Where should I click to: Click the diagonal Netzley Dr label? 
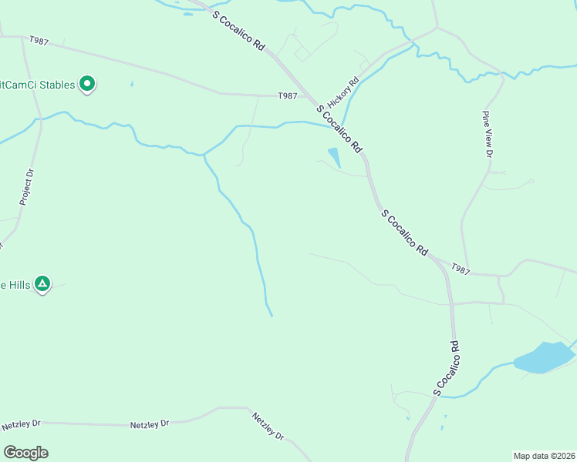tap(268, 427)
